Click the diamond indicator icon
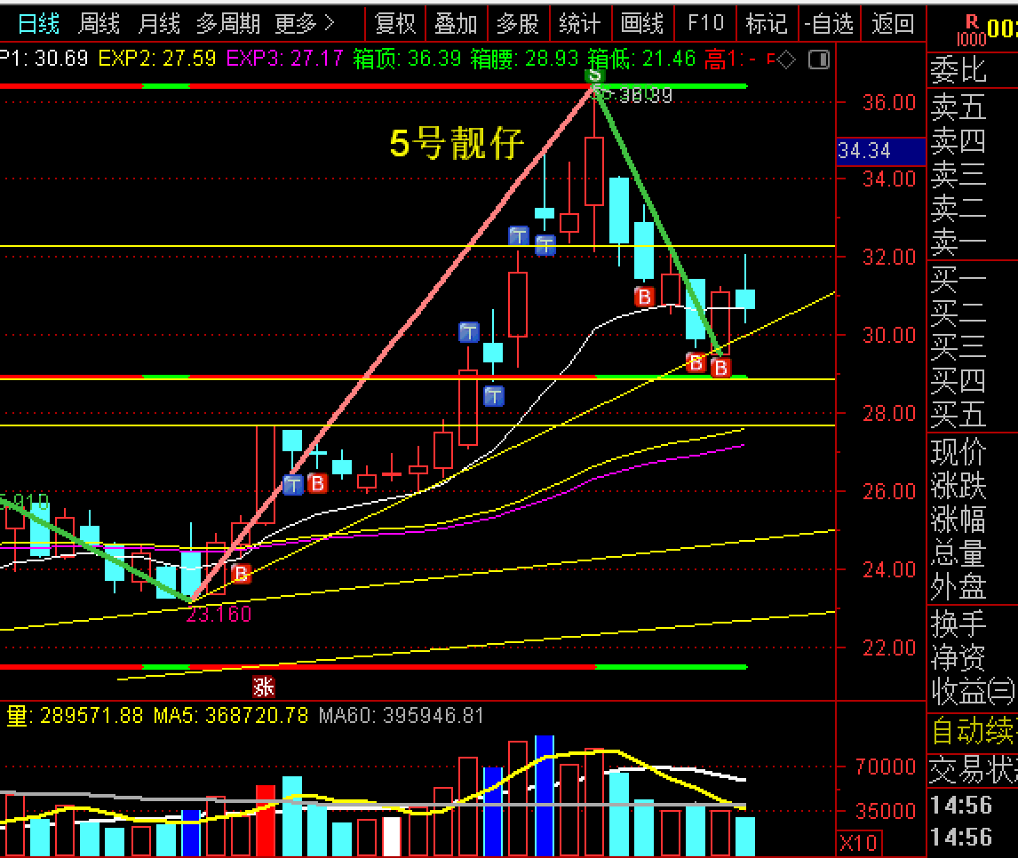 pyautogui.click(x=785, y=60)
